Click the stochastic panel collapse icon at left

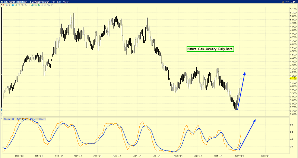[x=1, y=119]
